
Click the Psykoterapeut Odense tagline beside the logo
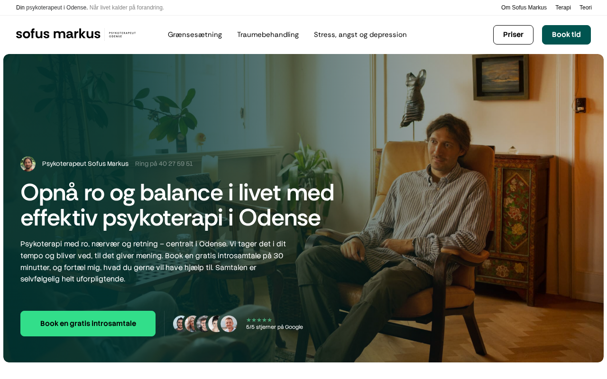(122, 35)
